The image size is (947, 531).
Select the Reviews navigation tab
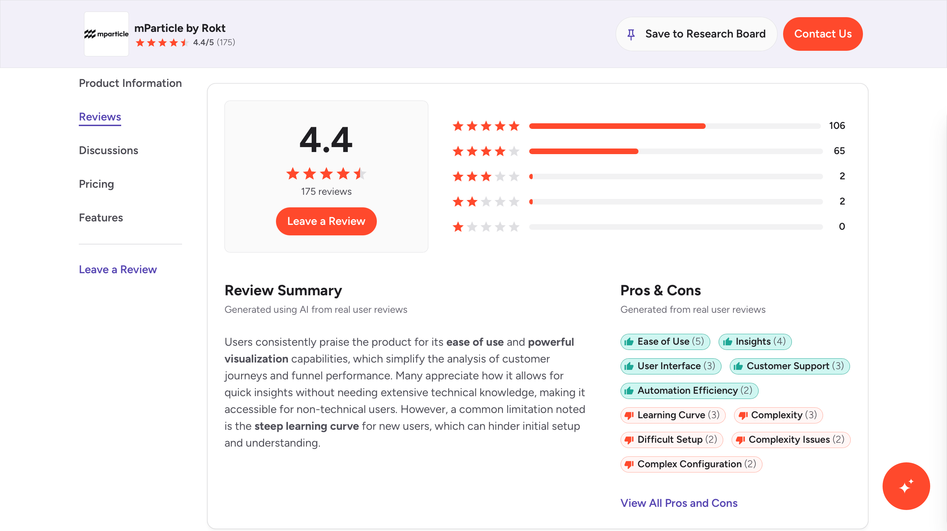click(x=100, y=117)
